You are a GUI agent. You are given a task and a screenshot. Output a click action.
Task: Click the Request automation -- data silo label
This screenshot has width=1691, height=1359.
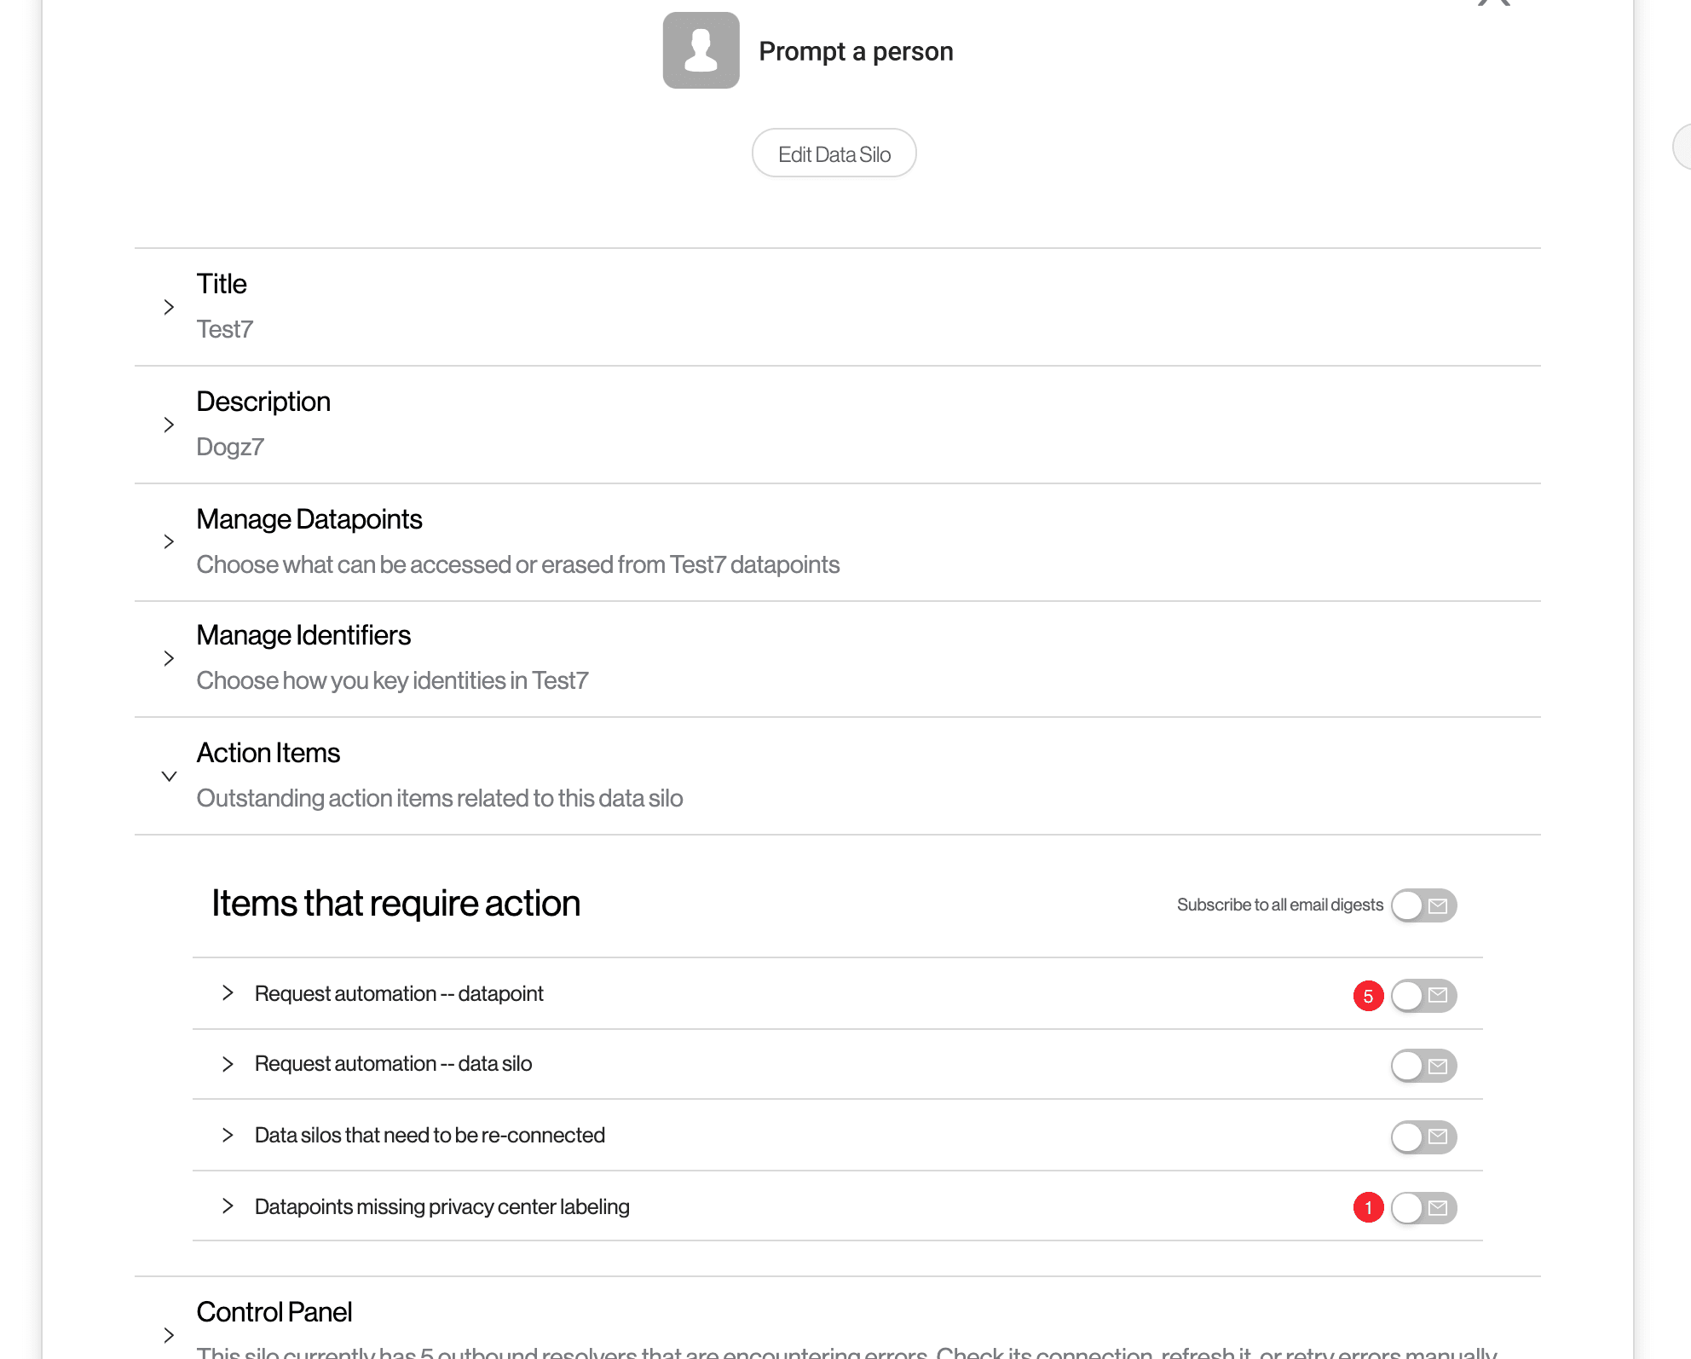(x=393, y=1064)
